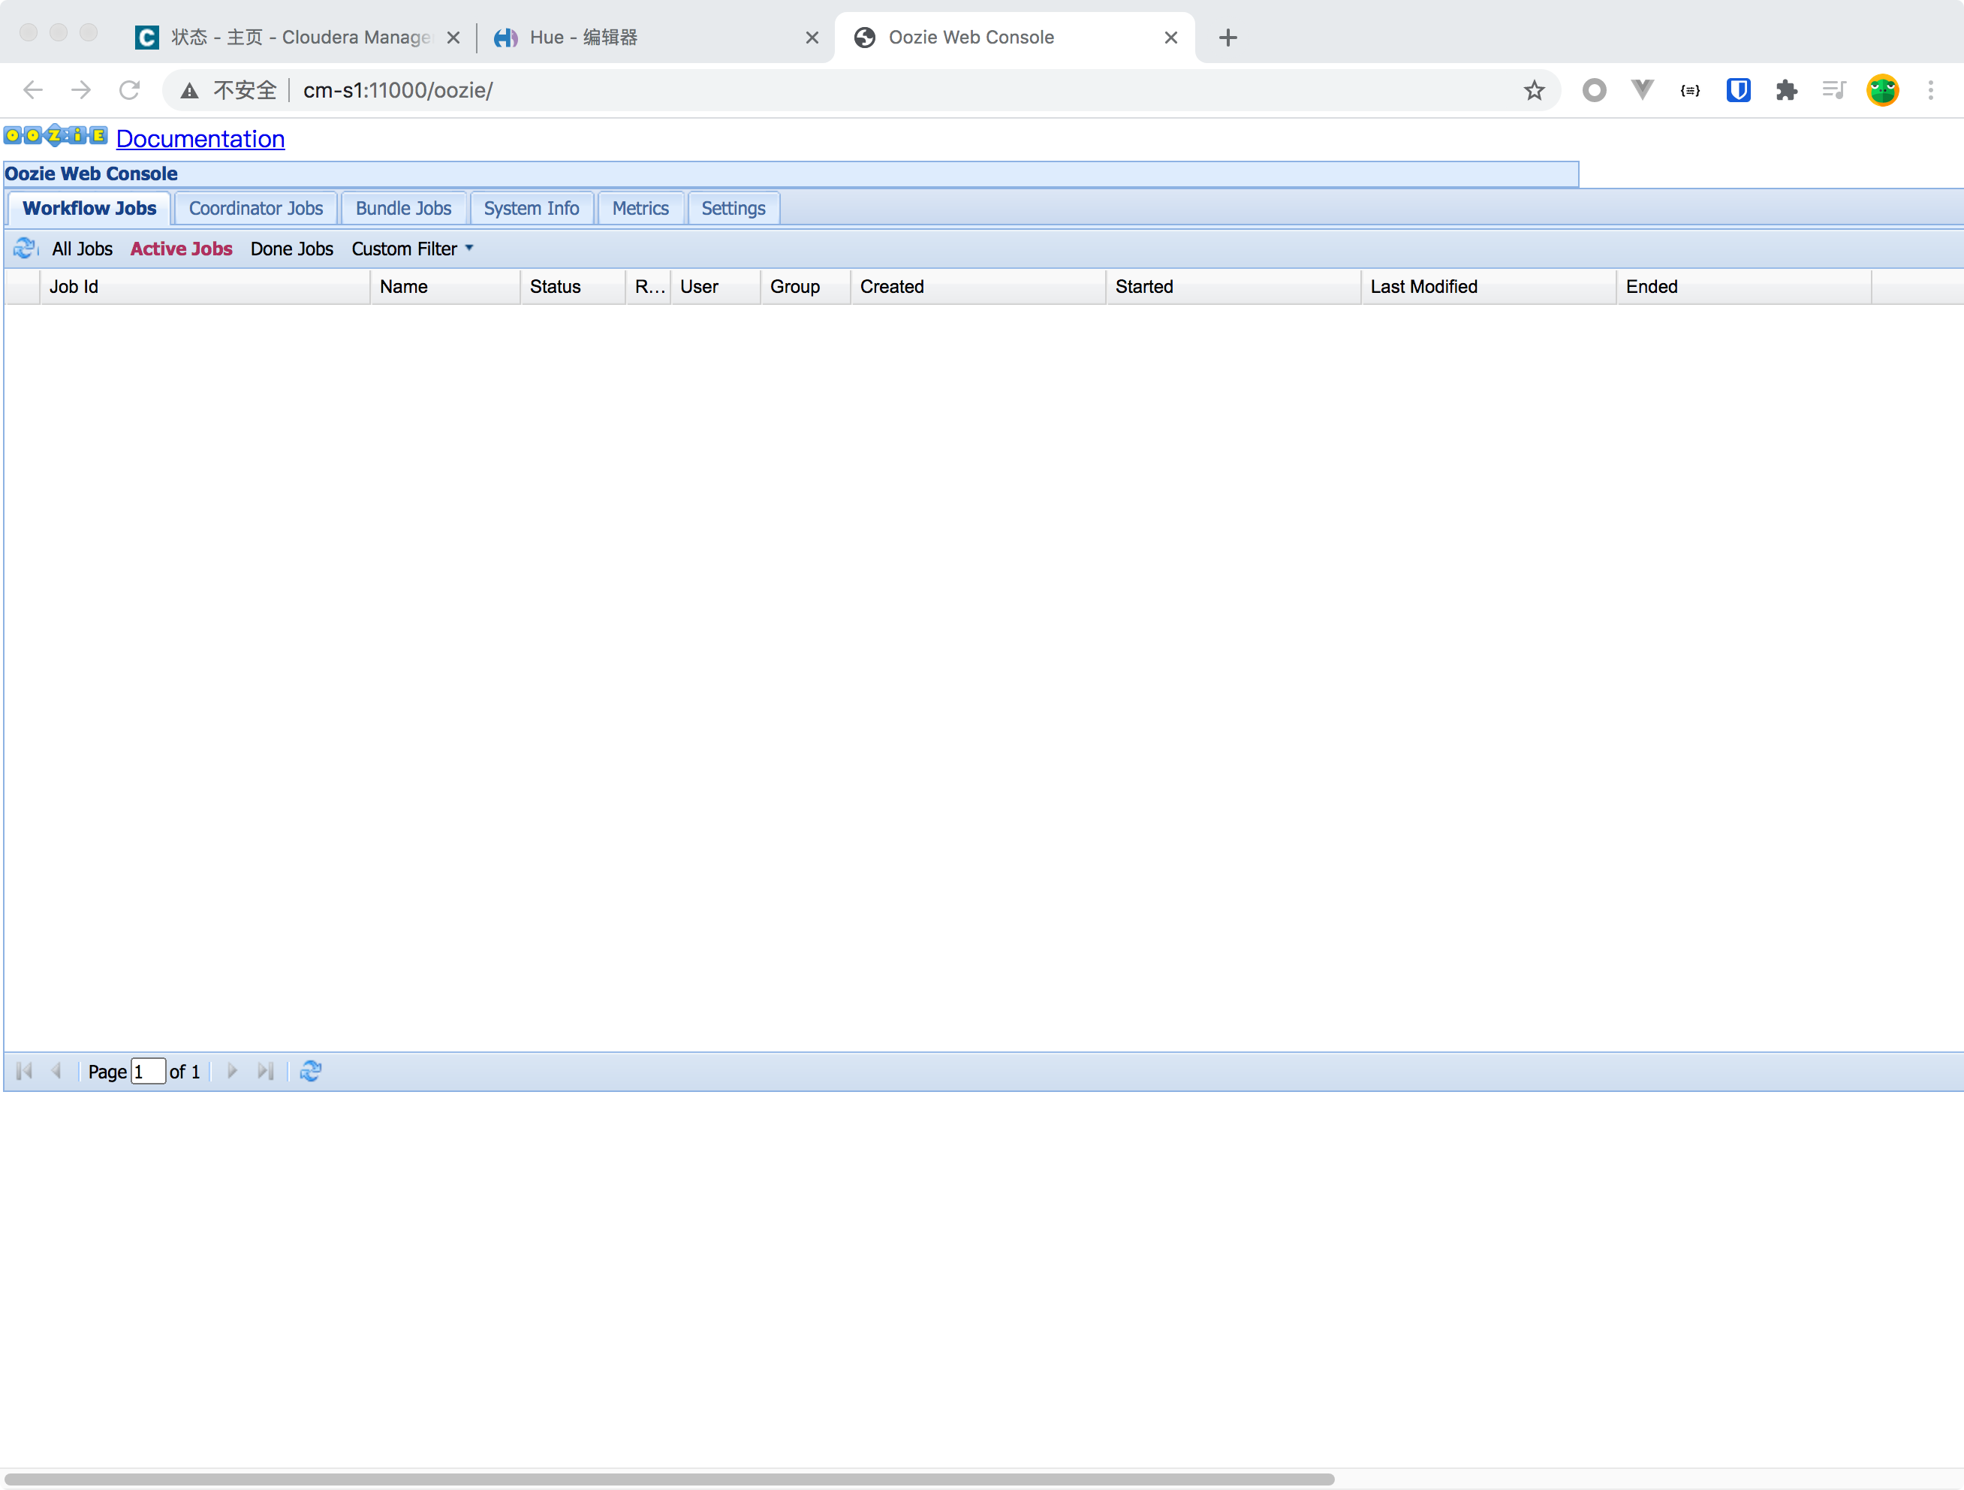1964x1490 pixels.
Task: Select the All Jobs filter
Action: click(82, 249)
